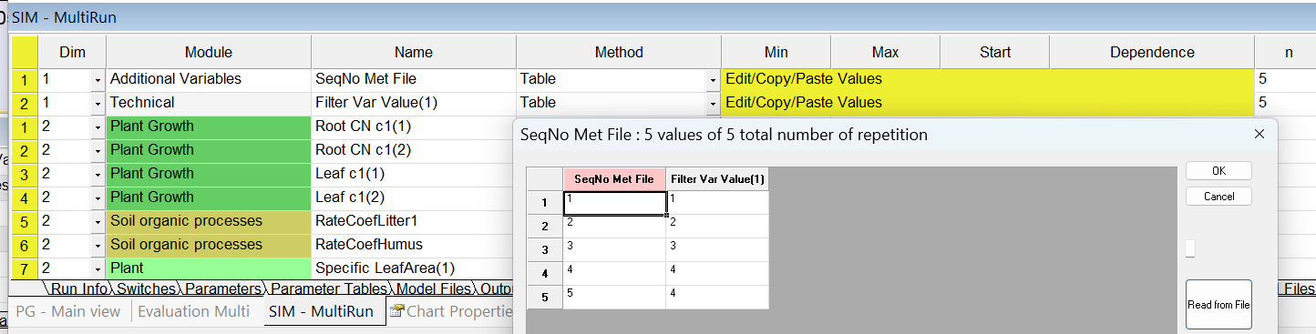Open Dim dropdown for RateCoefHumus row

point(98,246)
